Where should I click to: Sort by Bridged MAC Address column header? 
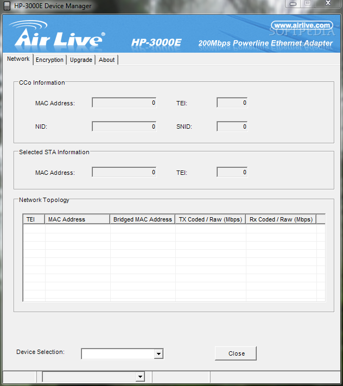(143, 219)
